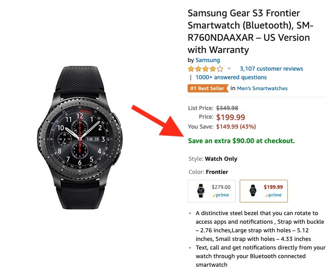Expand the rating breakdown chevron beside stars
This screenshot has height=269, width=334.
click(229, 69)
